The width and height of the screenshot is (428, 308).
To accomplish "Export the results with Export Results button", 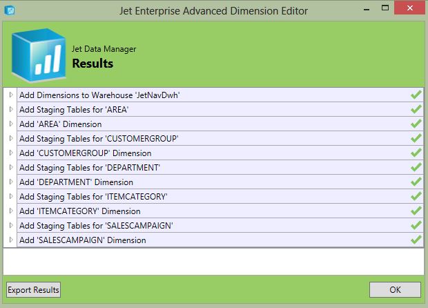I will click(x=33, y=290).
